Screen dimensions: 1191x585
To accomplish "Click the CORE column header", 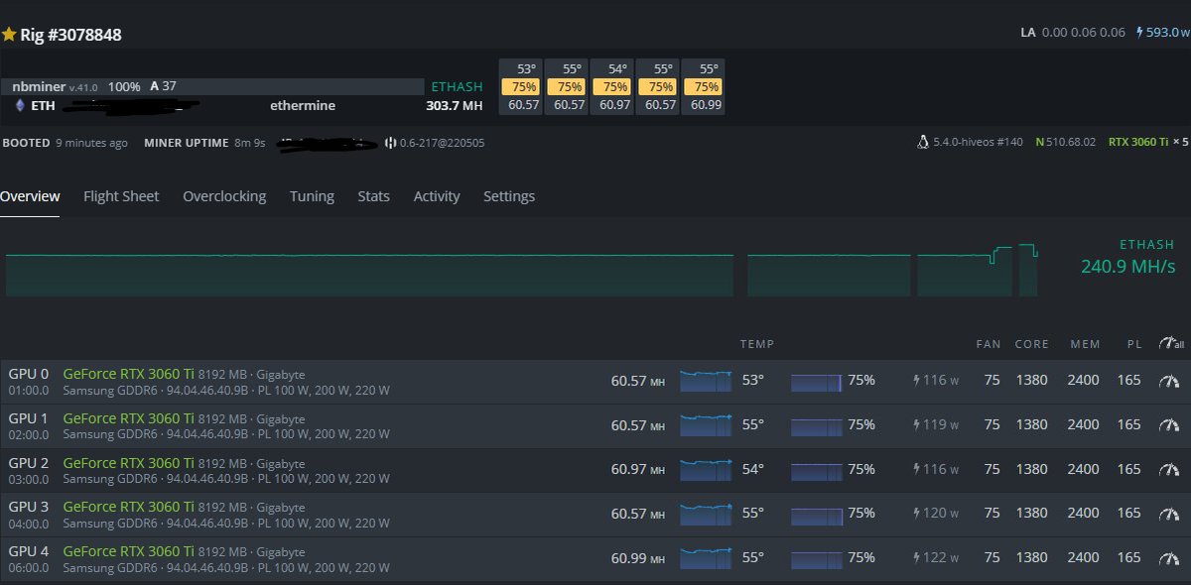I will [1031, 344].
